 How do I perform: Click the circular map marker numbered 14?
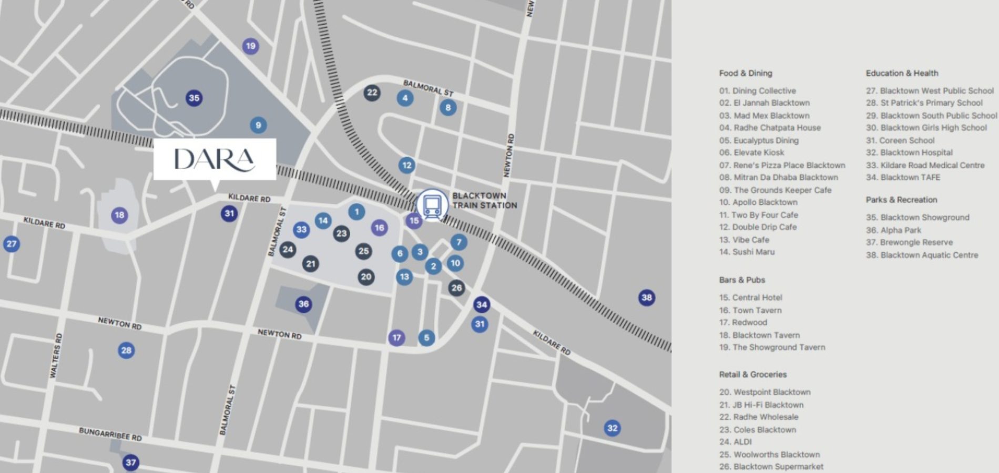coord(323,221)
